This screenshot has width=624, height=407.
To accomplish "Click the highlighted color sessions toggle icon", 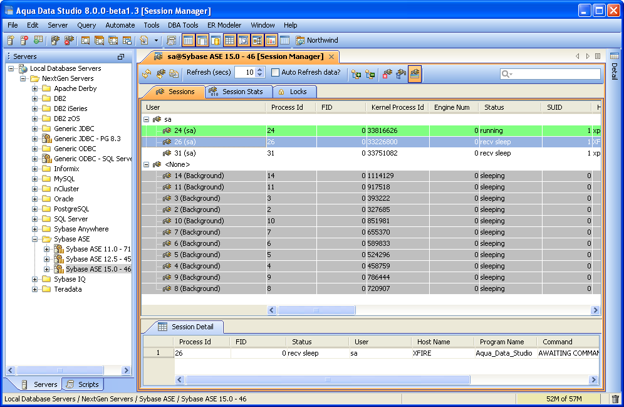I will coord(415,74).
